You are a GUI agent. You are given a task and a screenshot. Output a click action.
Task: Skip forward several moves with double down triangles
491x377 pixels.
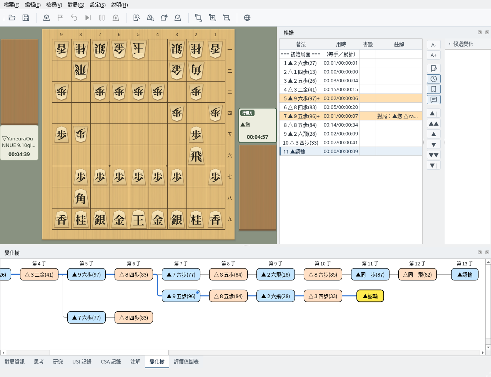pos(434,155)
